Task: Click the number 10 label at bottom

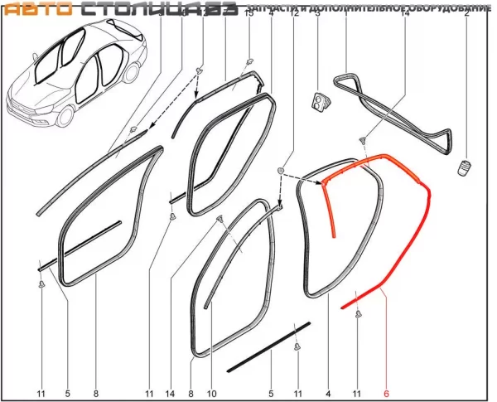Action: click(x=210, y=392)
